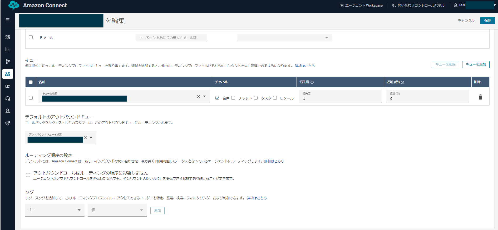Viewport: 498px width, 230px height.
Task: Enable アウトバウンドコール routing order checkbox
Action: [28, 175]
